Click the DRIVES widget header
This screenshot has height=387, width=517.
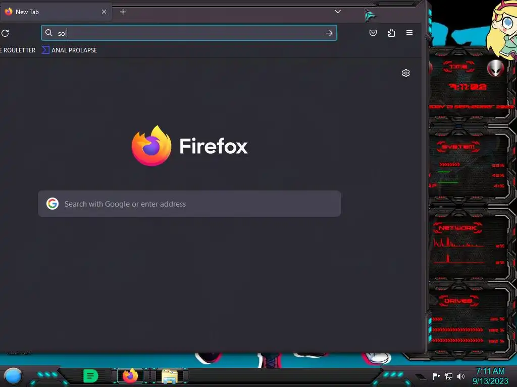(x=458, y=301)
